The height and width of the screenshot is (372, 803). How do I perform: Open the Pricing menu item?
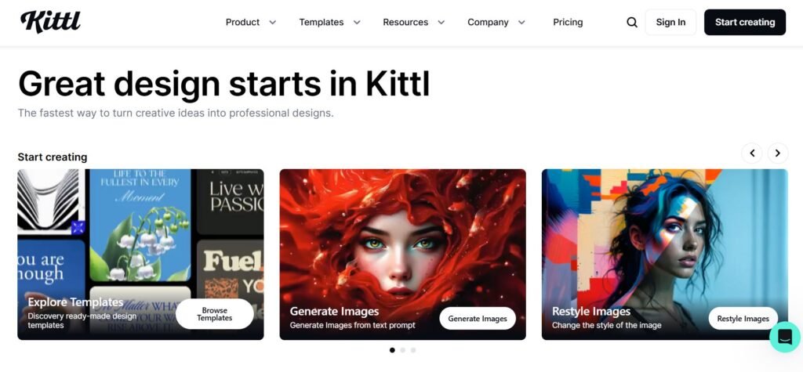(568, 22)
